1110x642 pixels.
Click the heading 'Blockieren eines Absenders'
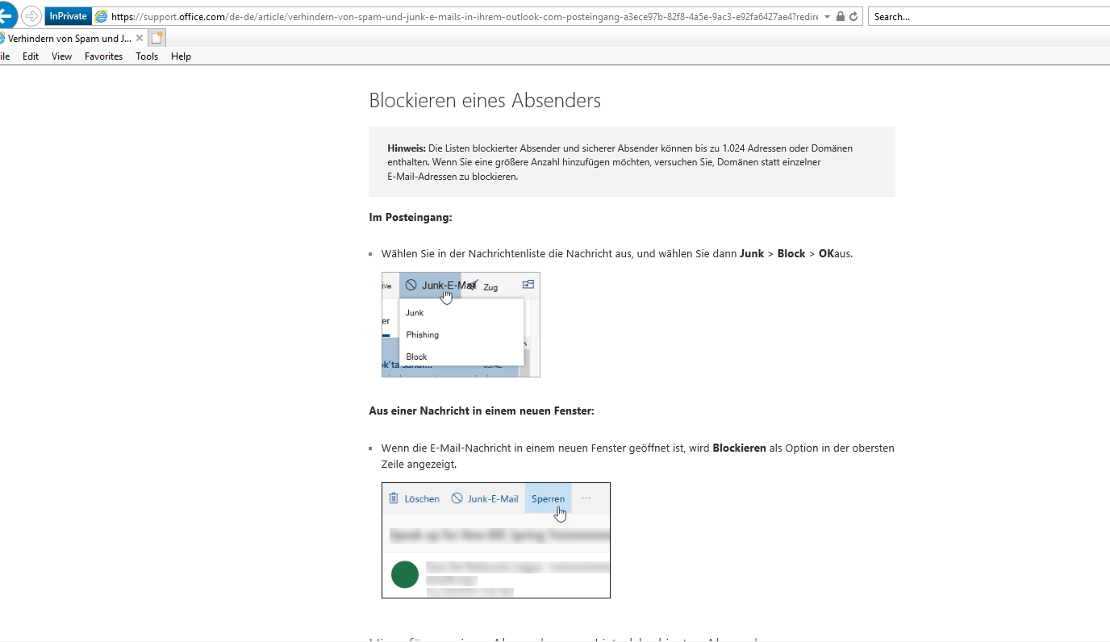pos(485,101)
